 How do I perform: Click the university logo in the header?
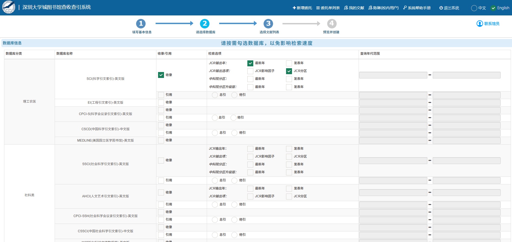pos(9,7)
